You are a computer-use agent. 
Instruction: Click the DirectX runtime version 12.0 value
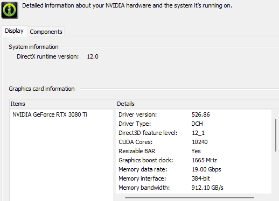coord(93,56)
